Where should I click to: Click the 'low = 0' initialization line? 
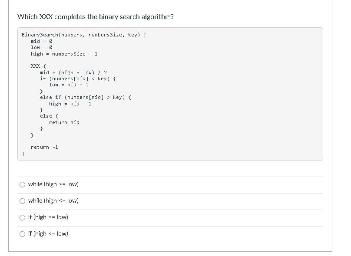tap(42, 47)
